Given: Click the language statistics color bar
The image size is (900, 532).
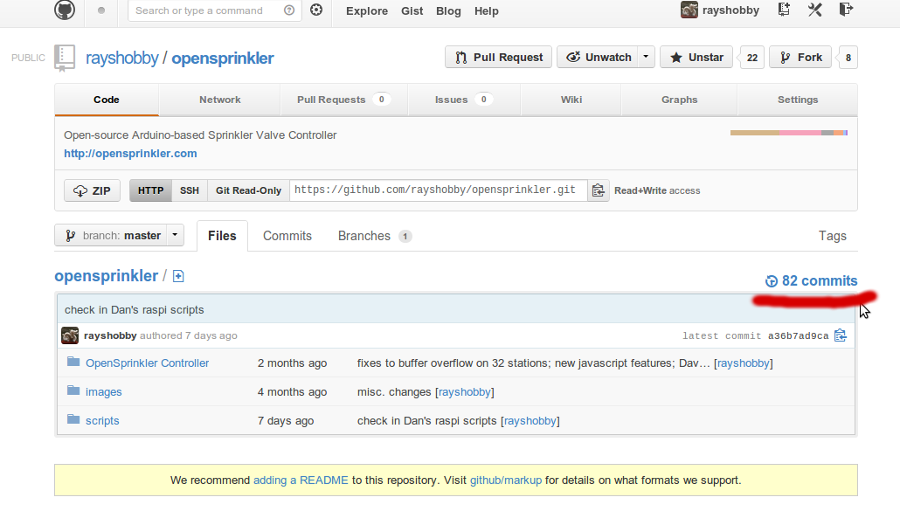Looking at the screenshot, I should point(789,133).
